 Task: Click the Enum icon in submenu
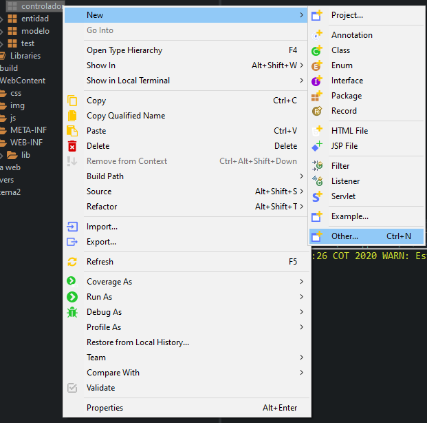tap(317, 65)
